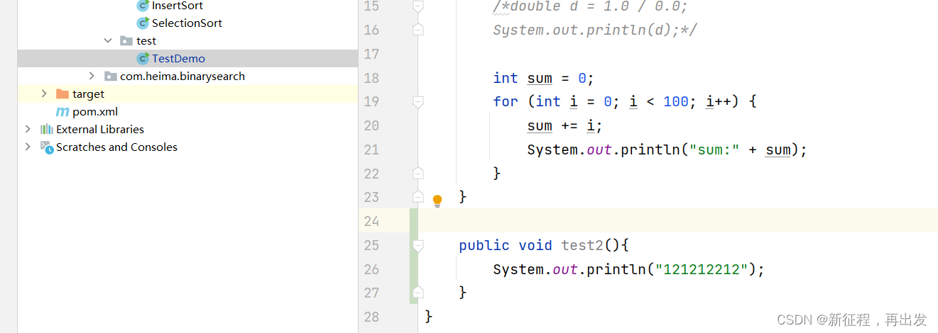
Task: Select the SelectionSort class icon
Action: coord(143,23)
